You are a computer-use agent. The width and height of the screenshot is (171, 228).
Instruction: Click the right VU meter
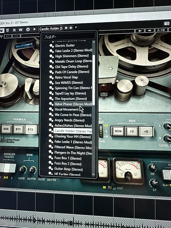pyautogui.click(x=128, y=170)
